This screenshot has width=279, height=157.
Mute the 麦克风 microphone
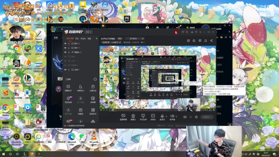(x=162, y=117)
